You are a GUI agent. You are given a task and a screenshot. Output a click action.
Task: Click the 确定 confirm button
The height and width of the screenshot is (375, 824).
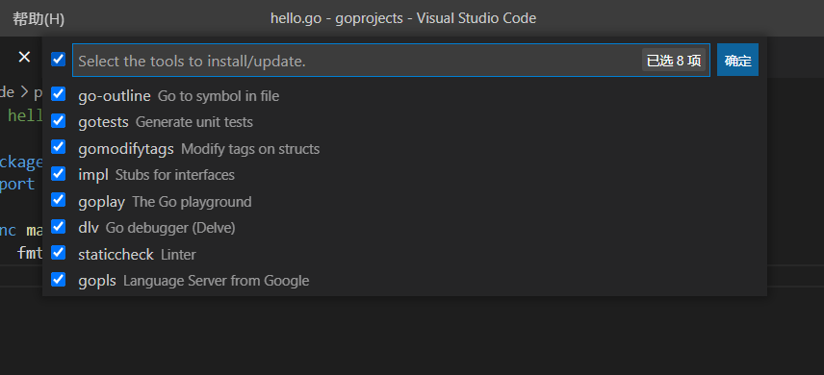pyautogui.click(x=737, y=60)
